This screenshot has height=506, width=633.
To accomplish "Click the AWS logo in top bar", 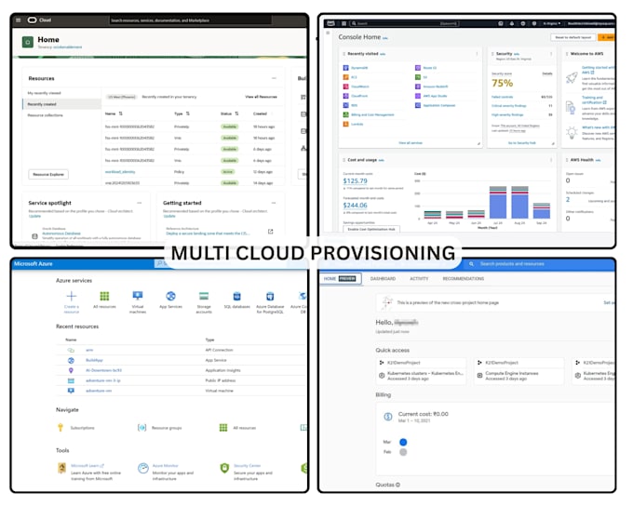I will coord(331,23).
